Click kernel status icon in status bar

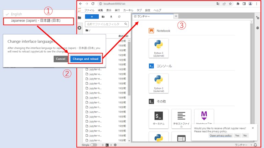(x=115, y=145)
